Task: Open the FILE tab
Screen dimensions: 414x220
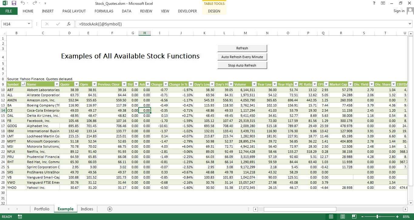Action: (9, 11)
